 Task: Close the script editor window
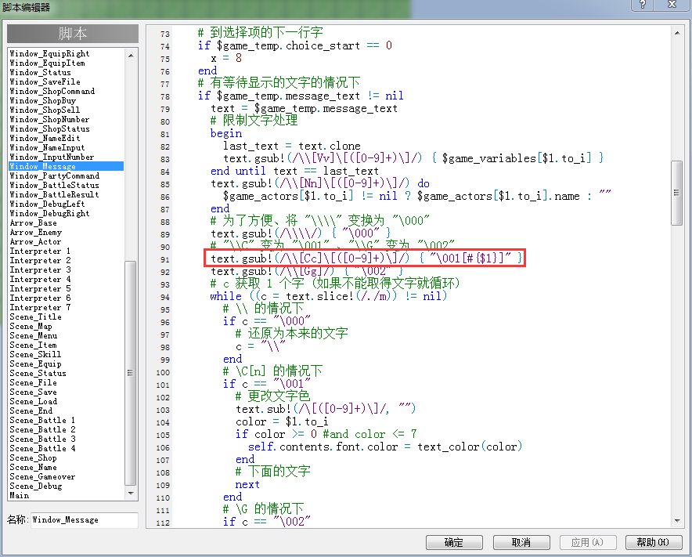(x=672, y=5)
